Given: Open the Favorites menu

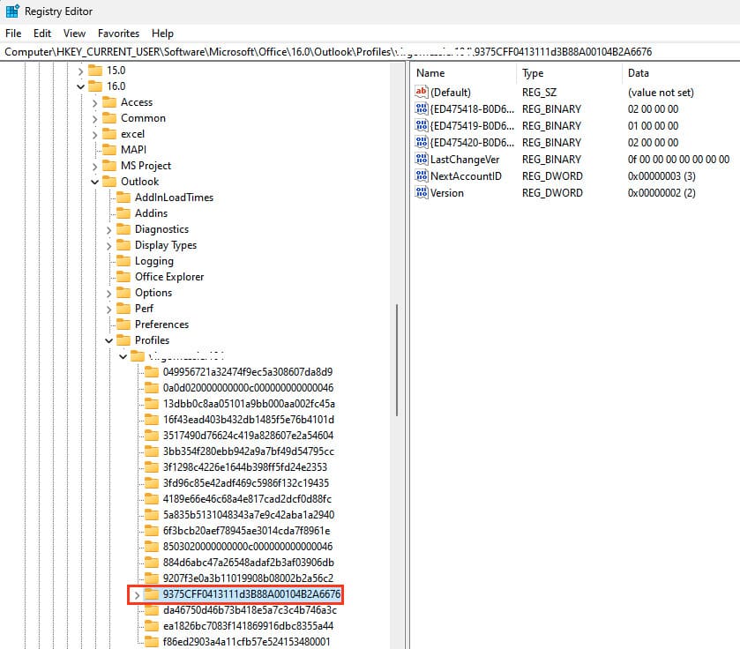Looking at the screenshot, I should click(x=118, y=34).
